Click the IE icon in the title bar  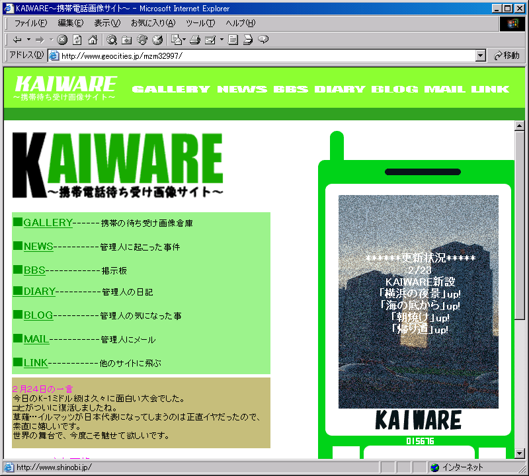point(9,8)
